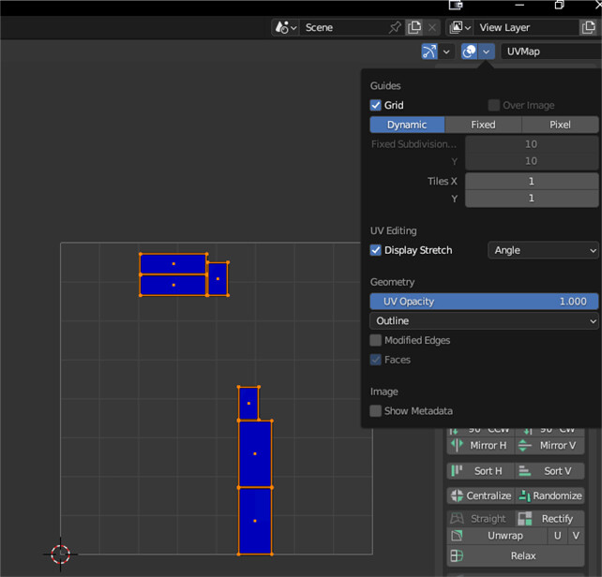Click the Rectify button

(549, 519)
